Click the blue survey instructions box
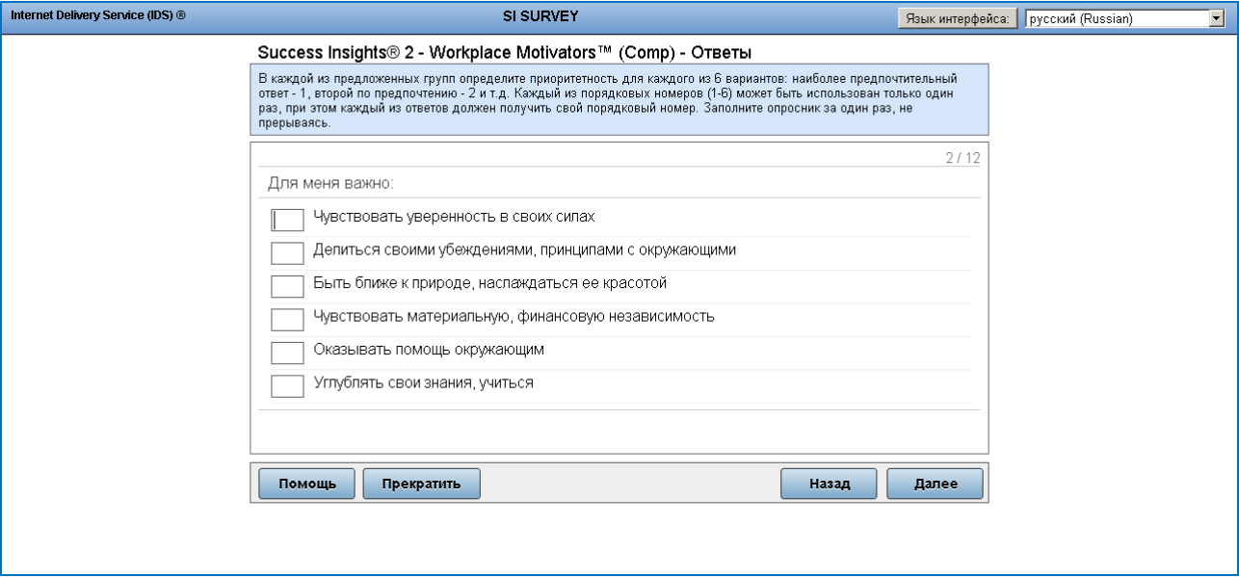Viewport: 1239px width, 577px height. tap(619, 100)
